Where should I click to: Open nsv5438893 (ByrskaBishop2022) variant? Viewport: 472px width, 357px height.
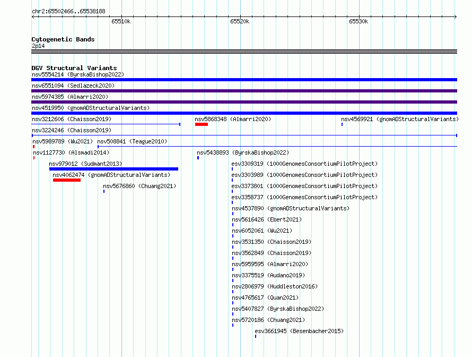(243, 152)
